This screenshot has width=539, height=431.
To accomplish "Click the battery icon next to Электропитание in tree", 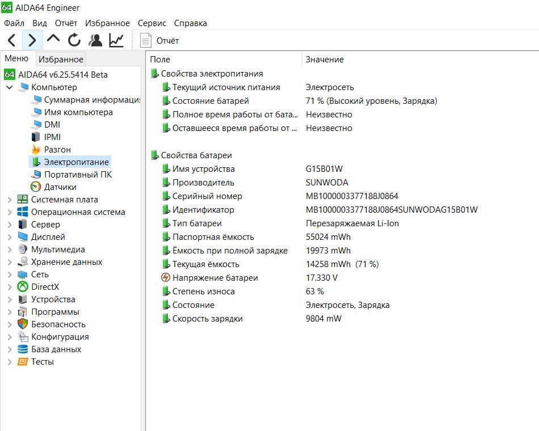I will (x=35, y=162).
